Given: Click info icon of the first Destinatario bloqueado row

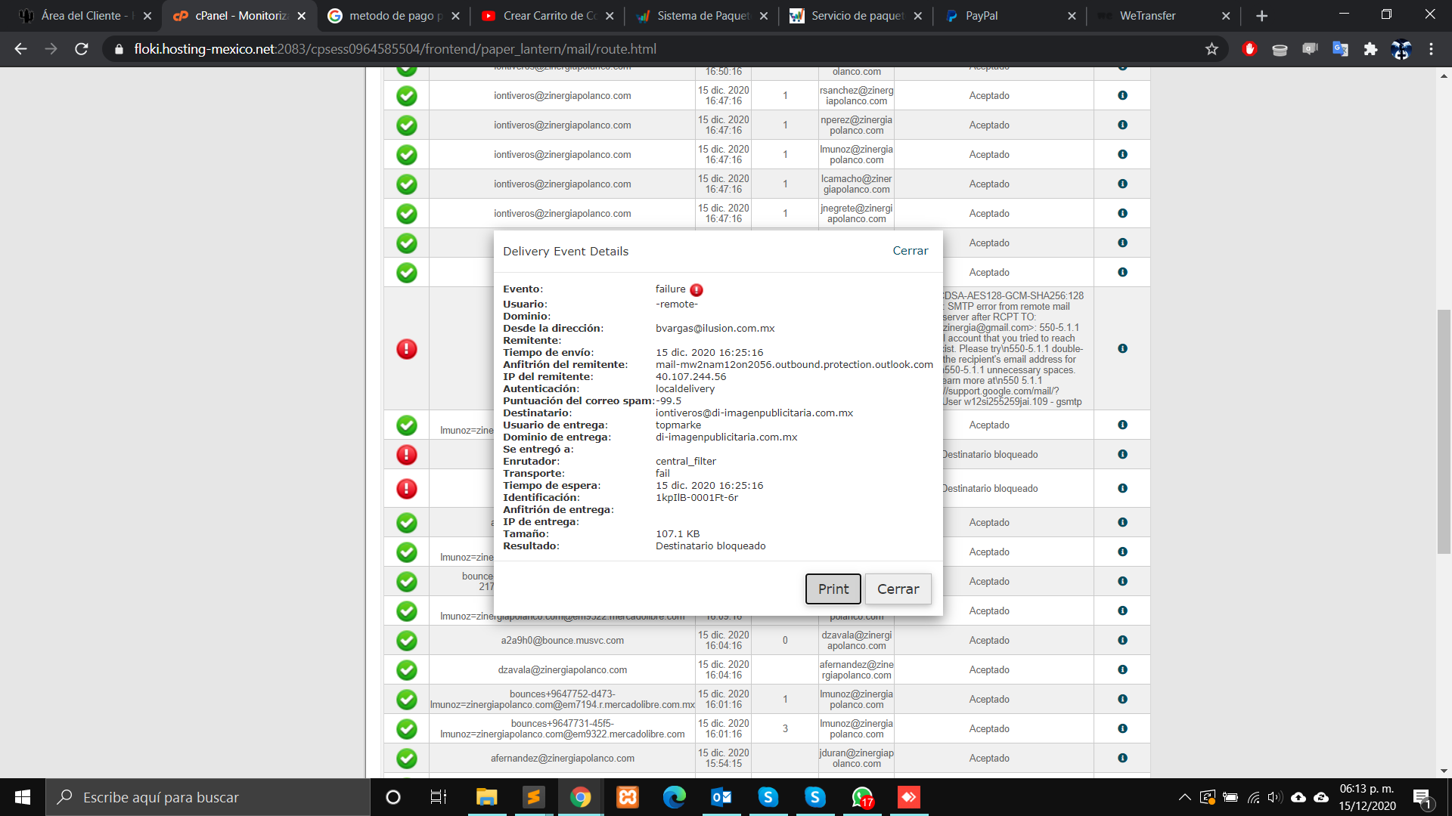Looking at the screenshot, I should (x=1122, y=454).
